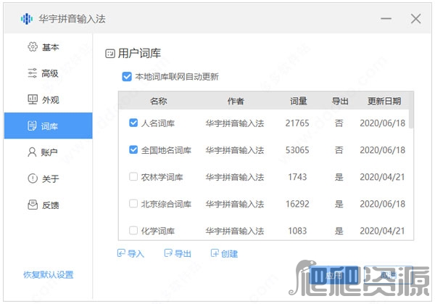Click the 作者 column header

(236, 101)
